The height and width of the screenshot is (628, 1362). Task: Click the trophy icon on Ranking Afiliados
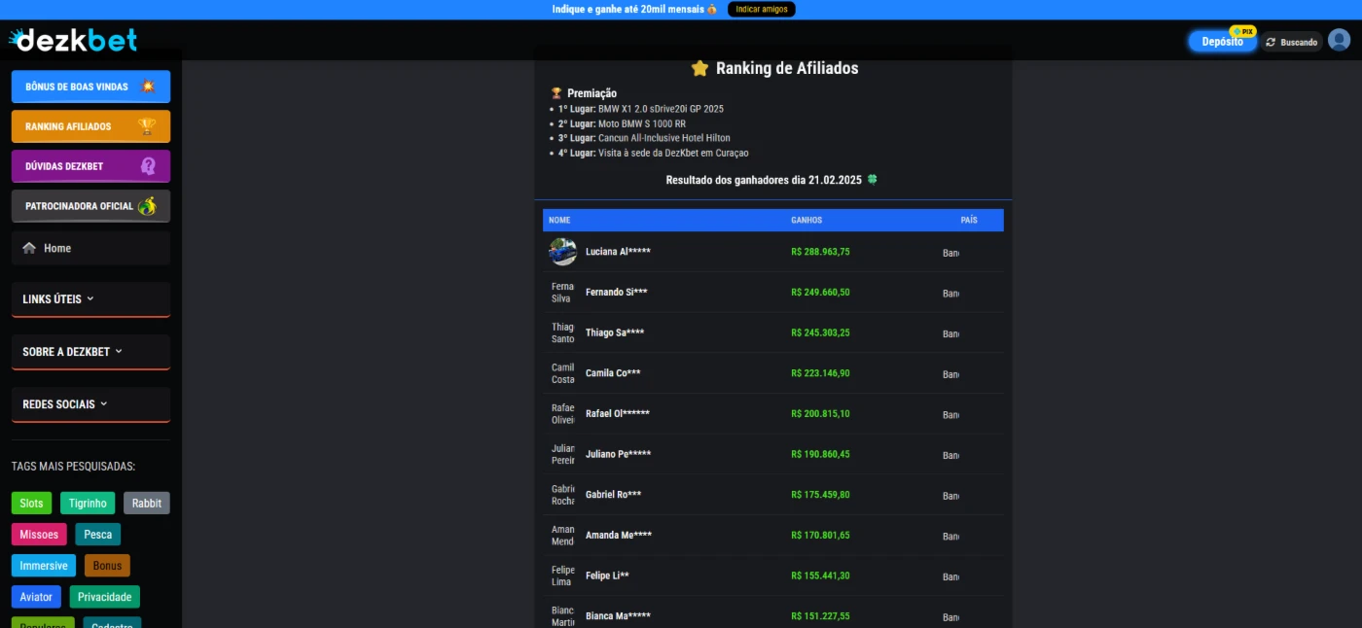[x=147, y=126]
